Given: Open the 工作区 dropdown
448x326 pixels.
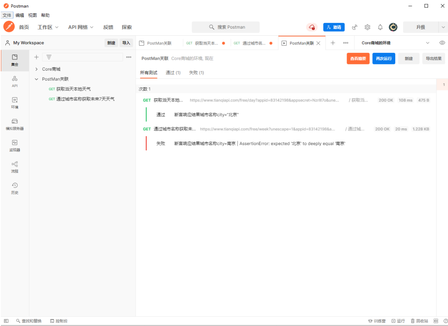Looking at the screenshot, I should coord(48,27).
